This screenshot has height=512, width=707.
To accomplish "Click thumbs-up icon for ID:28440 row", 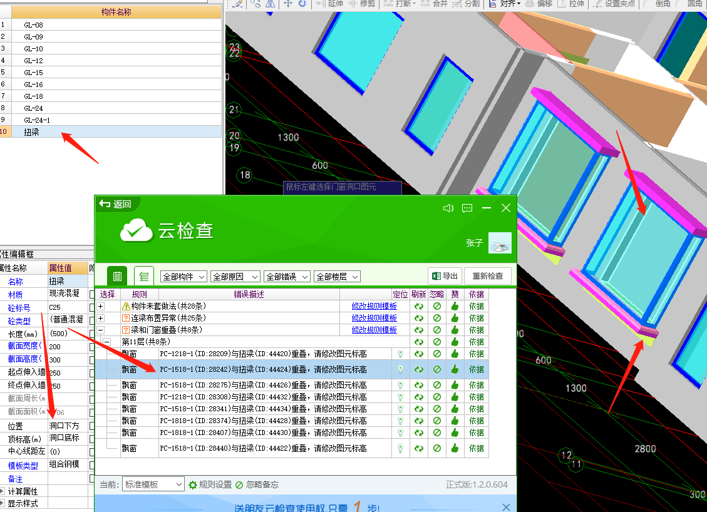I will 455,448.
